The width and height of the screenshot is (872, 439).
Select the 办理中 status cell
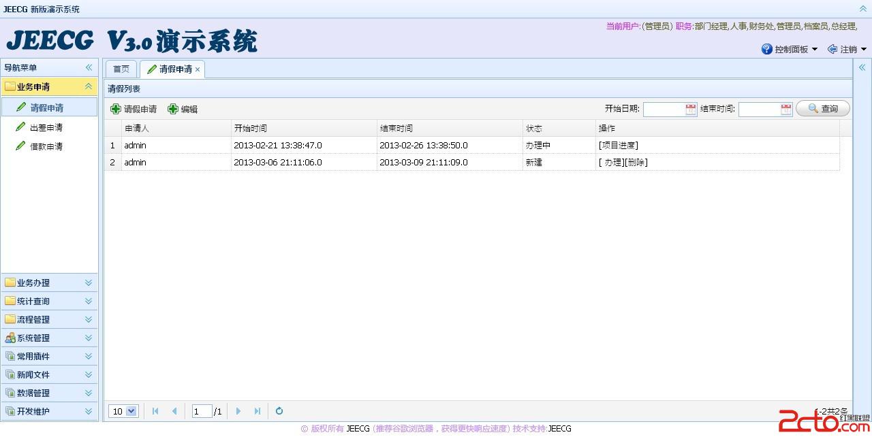click(x=559, y=145)
